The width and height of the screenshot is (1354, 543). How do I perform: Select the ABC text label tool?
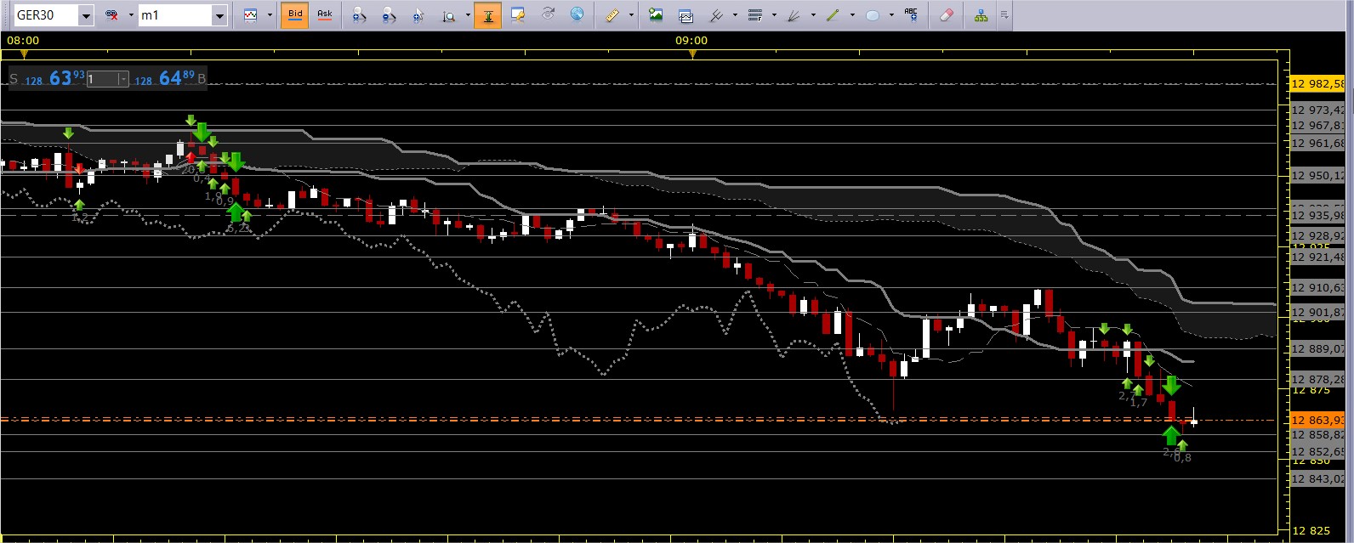pos(911,15)
